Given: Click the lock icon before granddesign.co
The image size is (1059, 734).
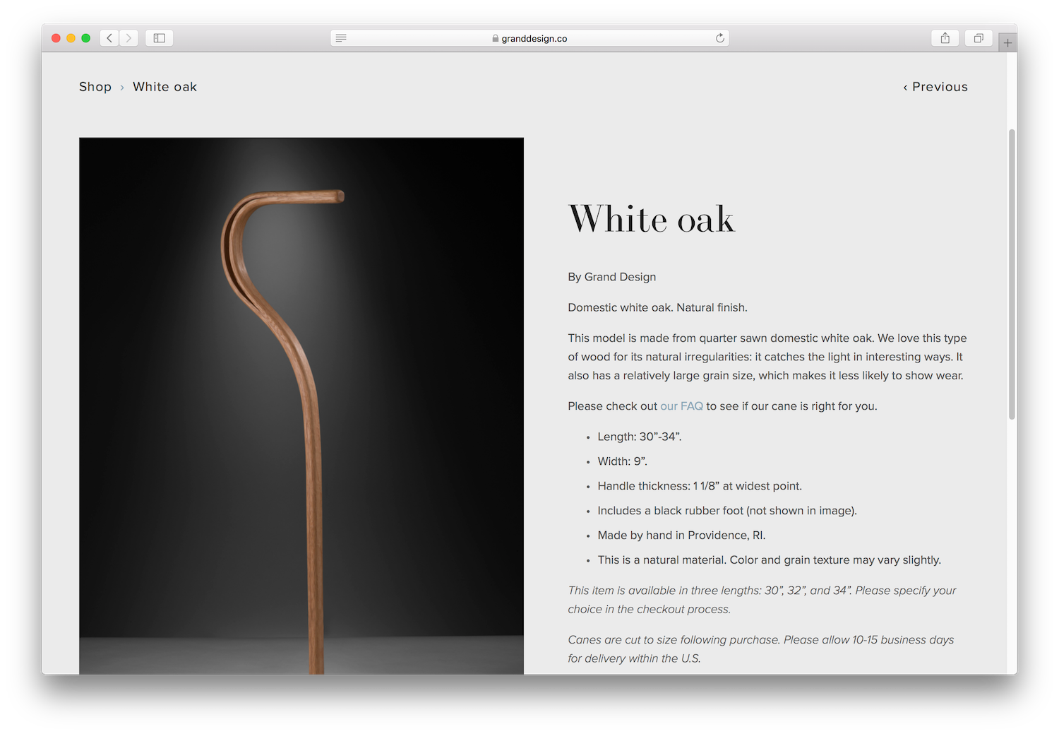Looking at the screenshot, I should tap(496, 38).
